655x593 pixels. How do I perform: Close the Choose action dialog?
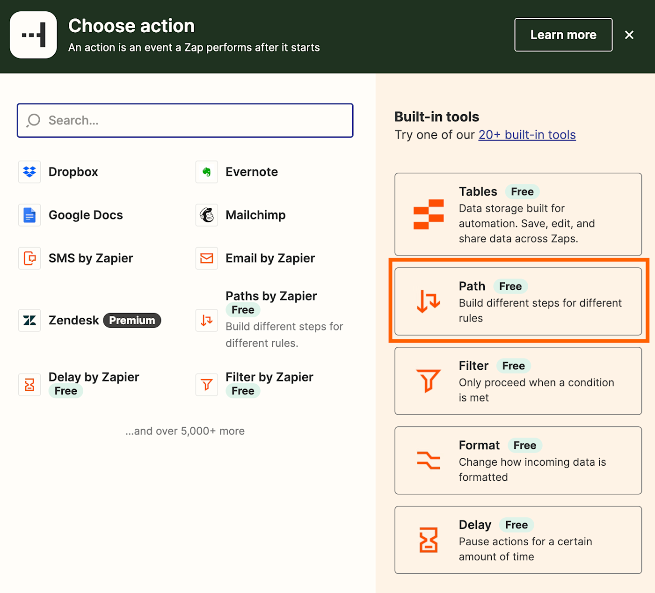click(629, 35)
